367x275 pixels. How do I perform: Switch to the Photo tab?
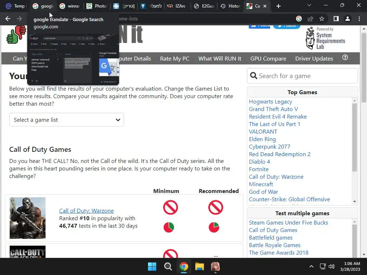96,6
